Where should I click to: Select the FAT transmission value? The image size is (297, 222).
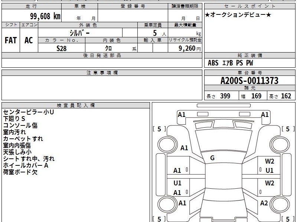(11, 40)
